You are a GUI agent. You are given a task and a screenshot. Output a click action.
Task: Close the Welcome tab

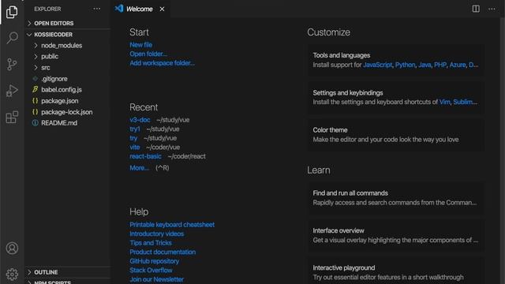pos(162,9)
